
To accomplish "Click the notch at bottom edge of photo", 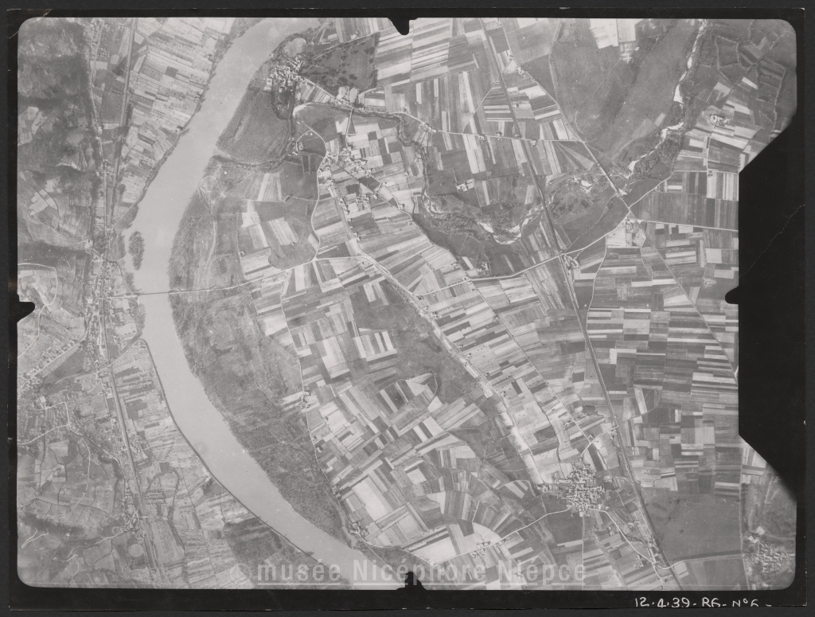I will tap(411, 580).
